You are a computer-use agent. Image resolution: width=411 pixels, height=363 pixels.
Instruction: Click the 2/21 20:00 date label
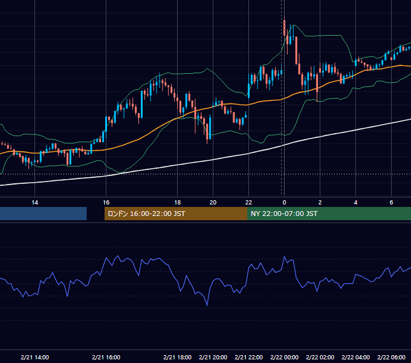tap(213, 357)
